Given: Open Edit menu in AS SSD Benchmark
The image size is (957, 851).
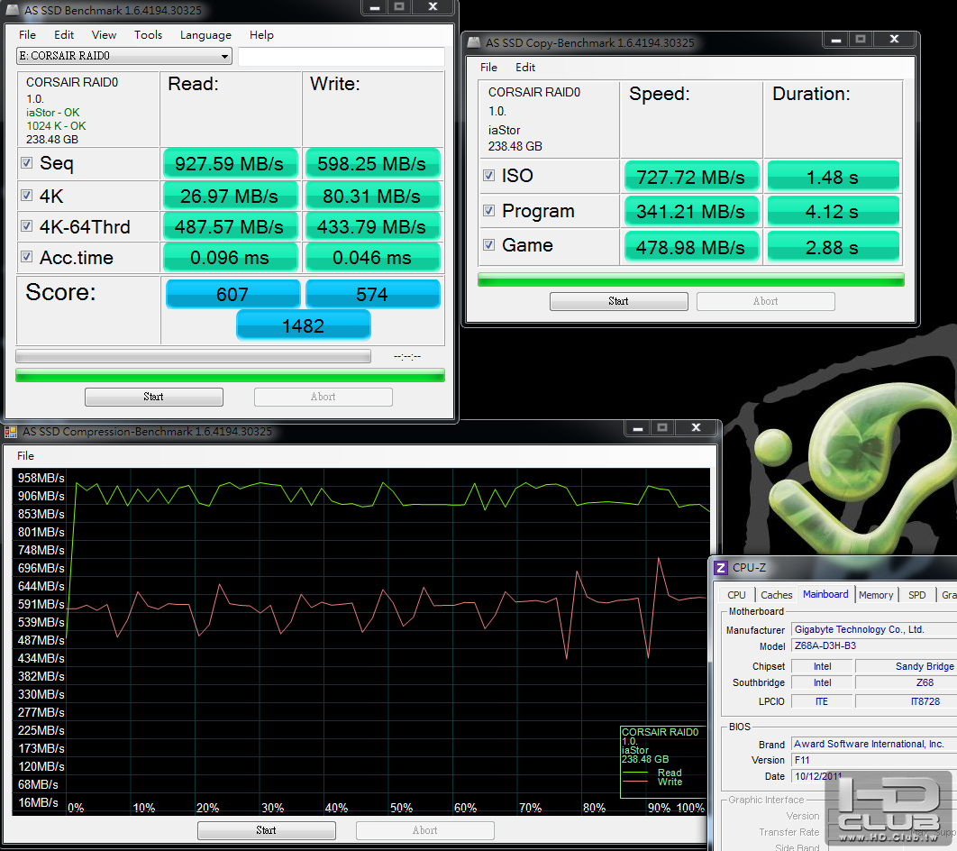Looking at the screenshot, I should pyautogui.click(x=63, y=35).
